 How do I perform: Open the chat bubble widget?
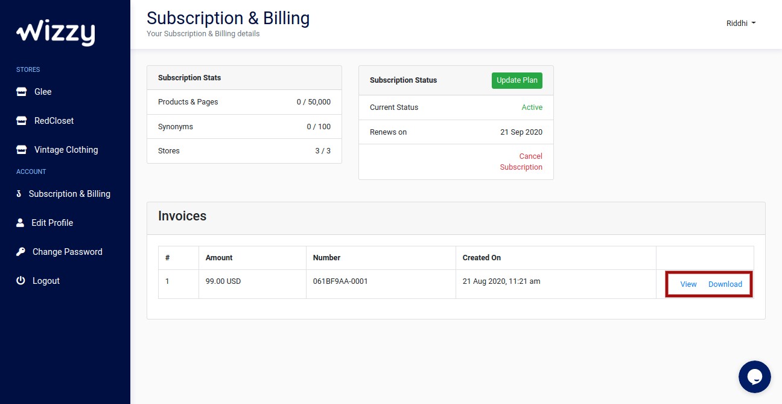pyautogui.click(x=755, y=377)
